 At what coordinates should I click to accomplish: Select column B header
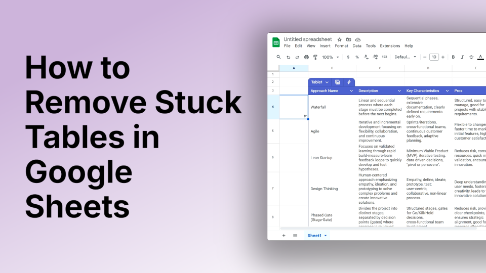(x=332, y=68)
